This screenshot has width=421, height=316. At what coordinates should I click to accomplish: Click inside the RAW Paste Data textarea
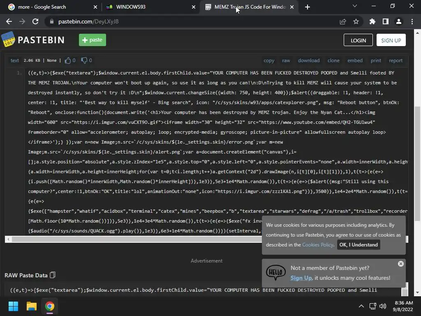203,290
